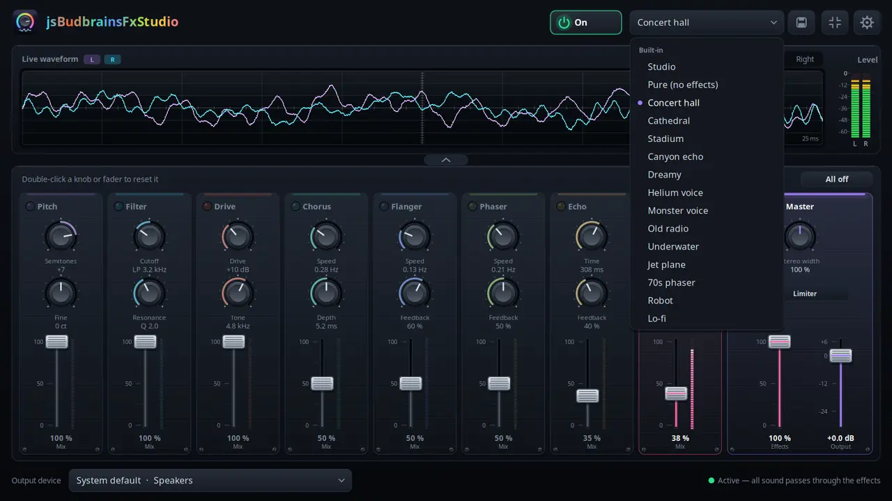Click the Pitch Semitones knob

61,237
